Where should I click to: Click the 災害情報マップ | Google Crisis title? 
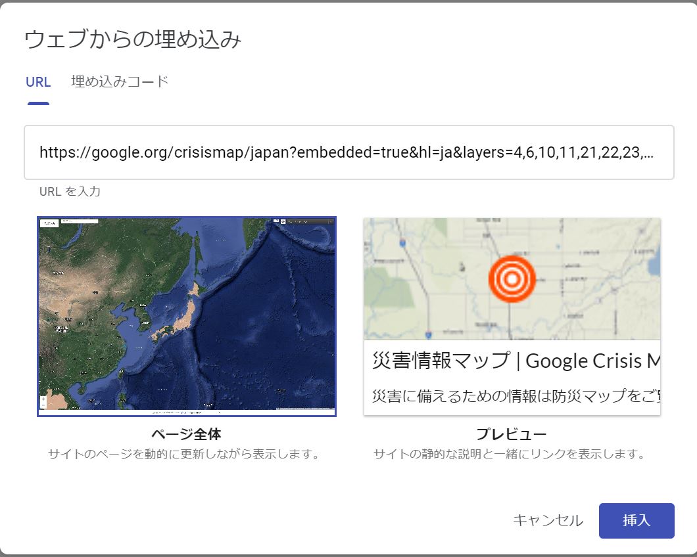point(516,361)
